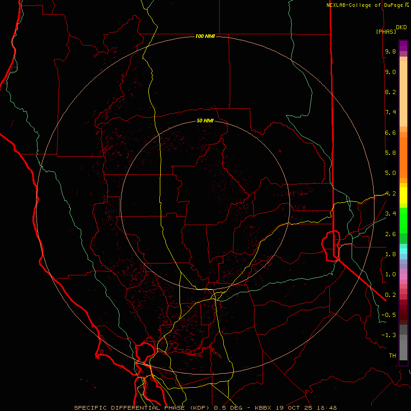Pick the yellow color bar segment

[x=403, y=195]
